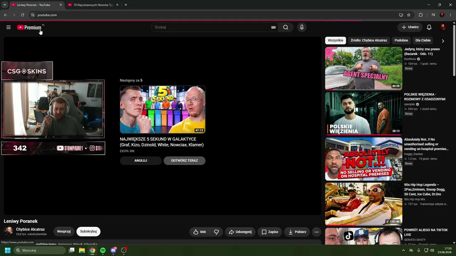Viewport: 456px width, 256px height.
Task: Open OBS Studio from the taskbar
Action: click(124, 250)
